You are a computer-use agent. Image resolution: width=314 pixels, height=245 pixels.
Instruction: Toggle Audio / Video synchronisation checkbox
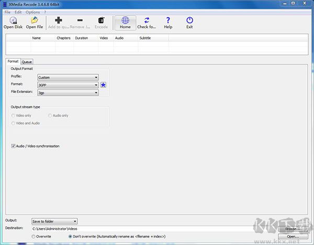tap(13, 146)
